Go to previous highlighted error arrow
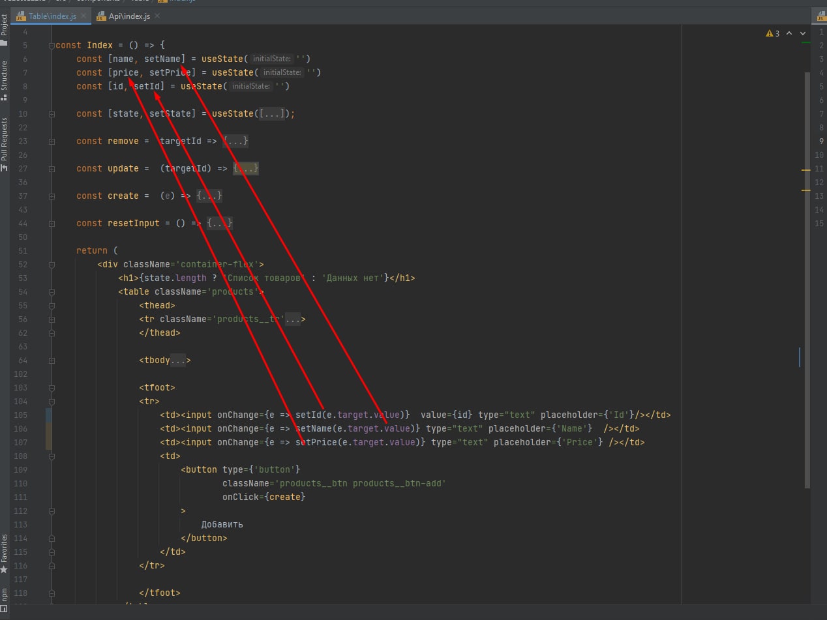Viewport: 827px width, 620px height. (x=789, y=33)
